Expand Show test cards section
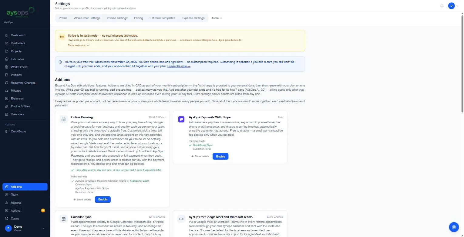 pyautogui.click(x=78, y=45)
